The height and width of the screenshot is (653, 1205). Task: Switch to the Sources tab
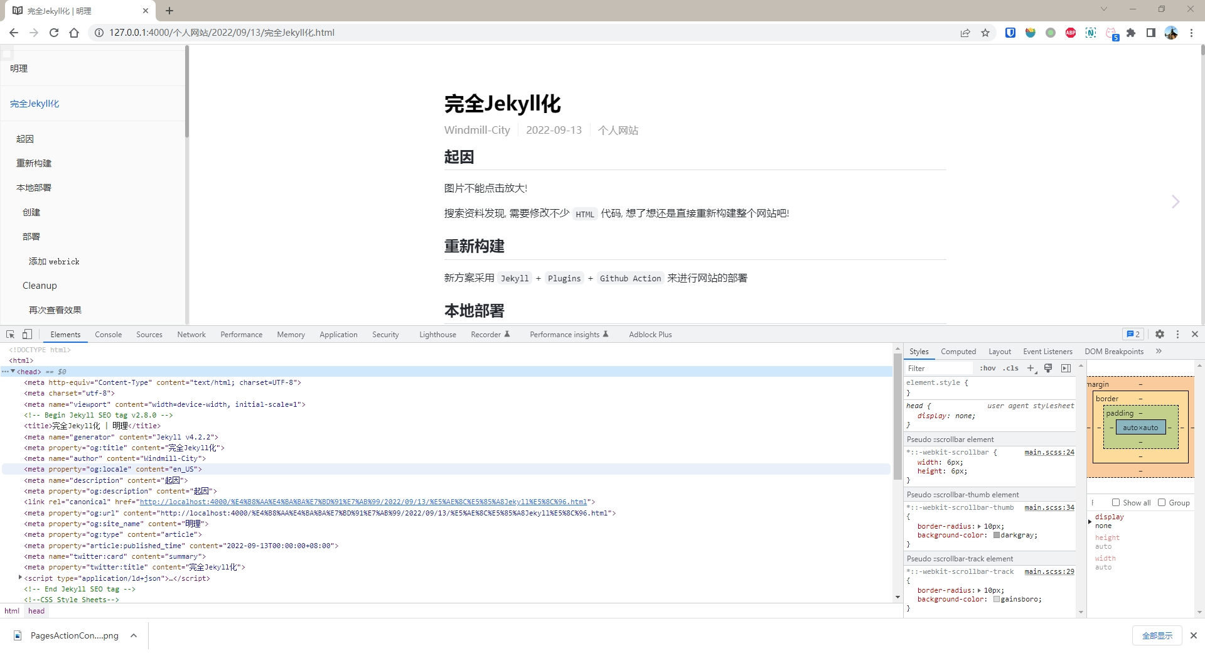click(149, 335)
